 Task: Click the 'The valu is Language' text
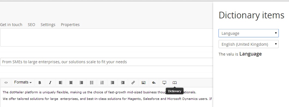pos(240,54)
